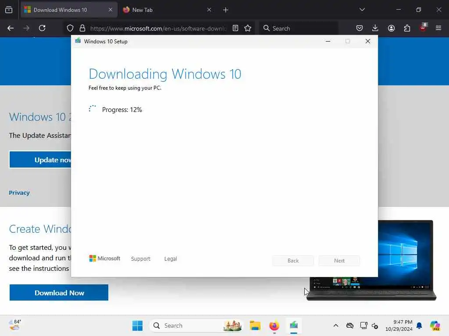Click the muted volume tray icon
Image resolution: width=449 pixels, height=336 pixels.
[x=375, y=325]
